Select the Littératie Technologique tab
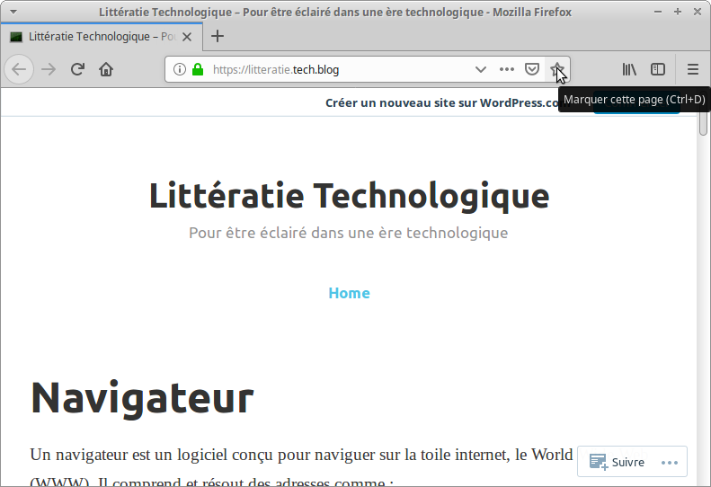This screenshot has width=711, height=487. 99,37
